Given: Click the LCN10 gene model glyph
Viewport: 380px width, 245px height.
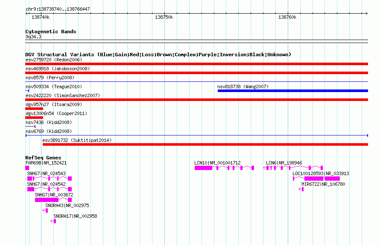Looking at the screenshot, I should coord(224,168).
